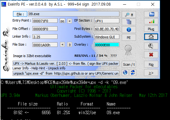The width and height of the screenshot is (170, 120).
Task: Click the File : button
Action: pyautogui.click(x=20, y=14)
